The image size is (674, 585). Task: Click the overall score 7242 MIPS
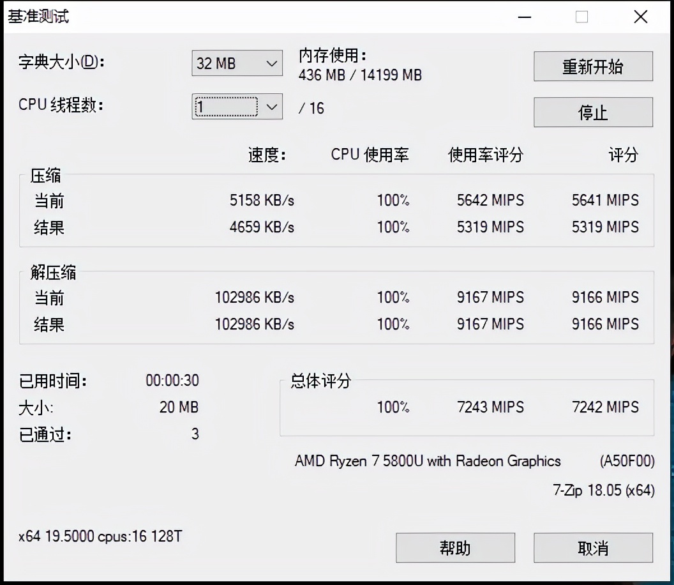click(x=605, y=407)
